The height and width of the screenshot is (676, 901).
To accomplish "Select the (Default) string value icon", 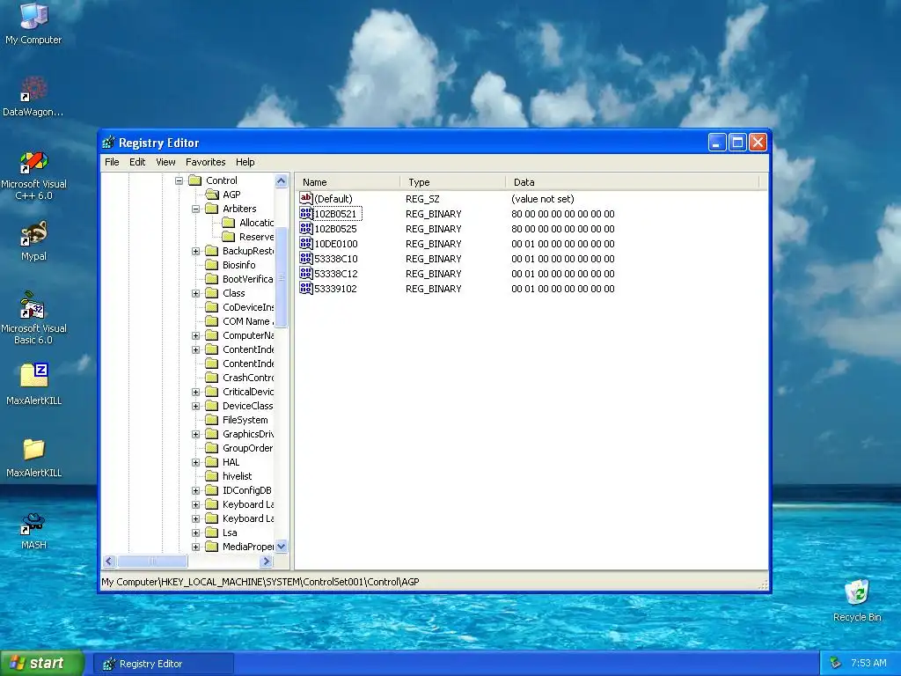I will 305,198.
